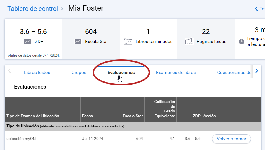
Task: Click the Páginas leídas open book icon
Action: [189, 41]
